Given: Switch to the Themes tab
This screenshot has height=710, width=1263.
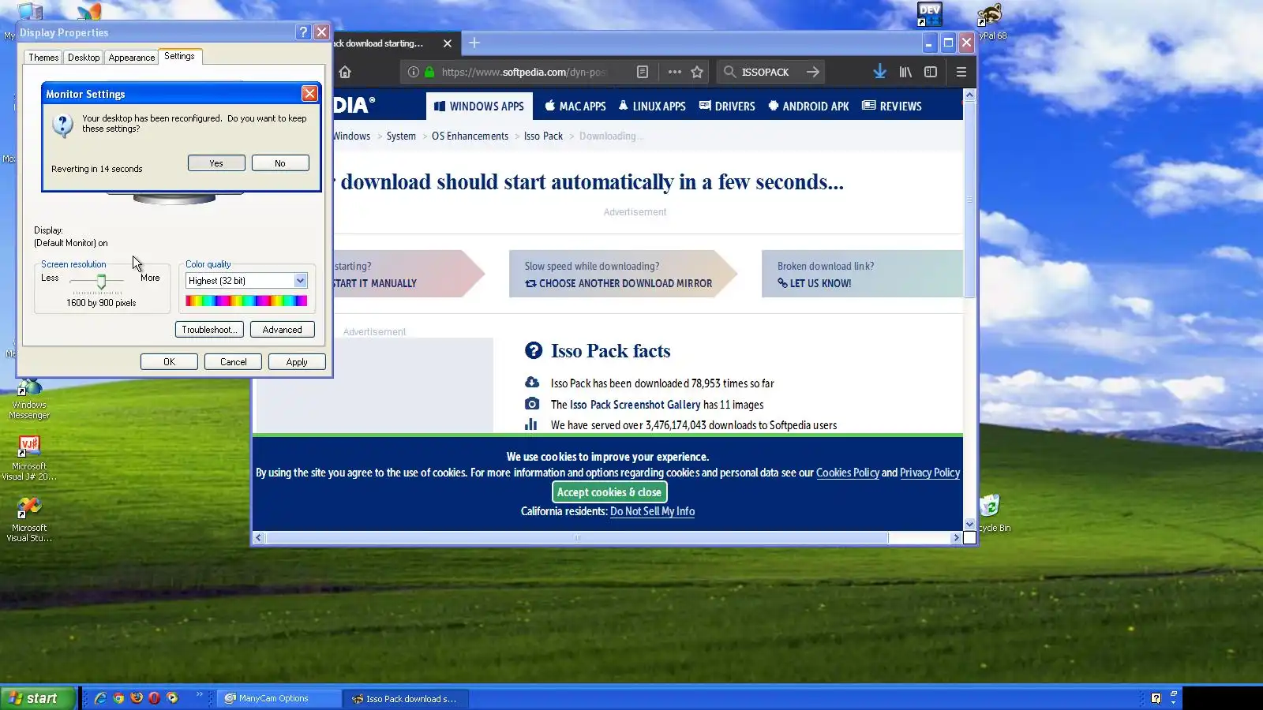Looking at the screenshot, I should (43, 58).
